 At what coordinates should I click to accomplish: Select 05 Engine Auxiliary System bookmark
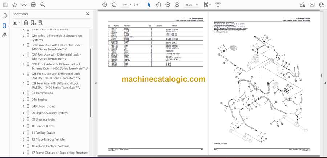tap(49, 113)
